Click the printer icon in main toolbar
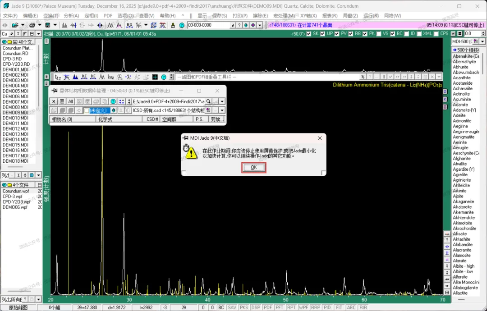The image size is (487, 311). (x=32, y=25)
